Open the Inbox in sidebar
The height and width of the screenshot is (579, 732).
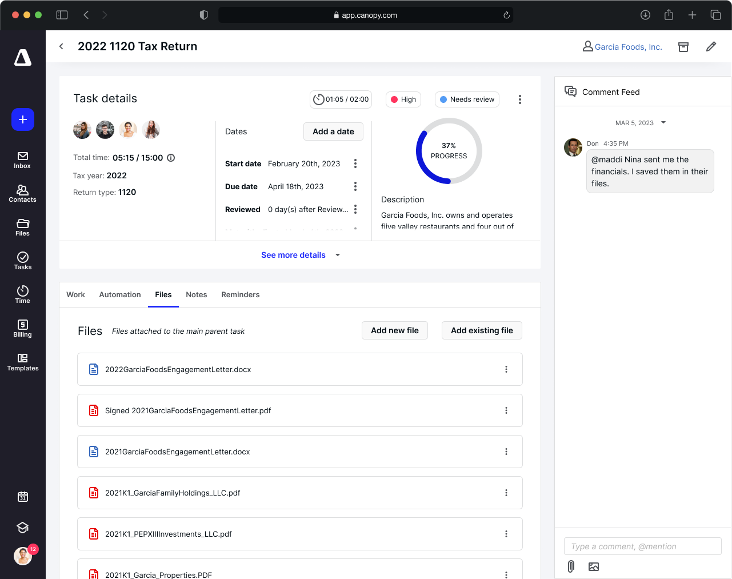pos(22,160)
